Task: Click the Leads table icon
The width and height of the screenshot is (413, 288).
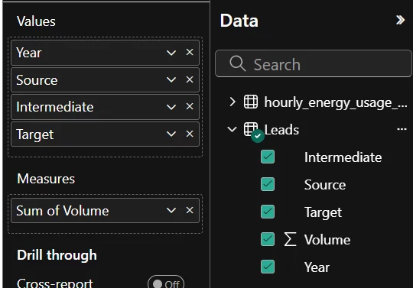Action: 251,129
